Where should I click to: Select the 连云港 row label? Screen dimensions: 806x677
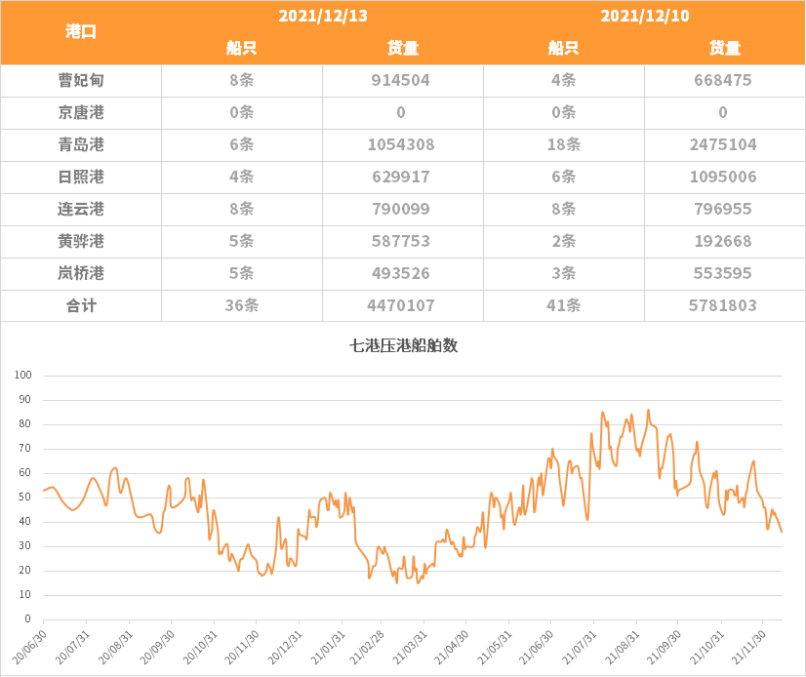[x=81, y=210]
